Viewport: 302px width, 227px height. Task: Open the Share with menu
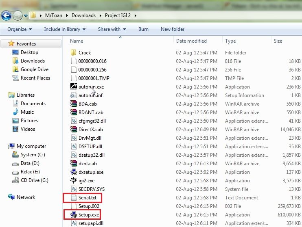click(x=112, y=29)
